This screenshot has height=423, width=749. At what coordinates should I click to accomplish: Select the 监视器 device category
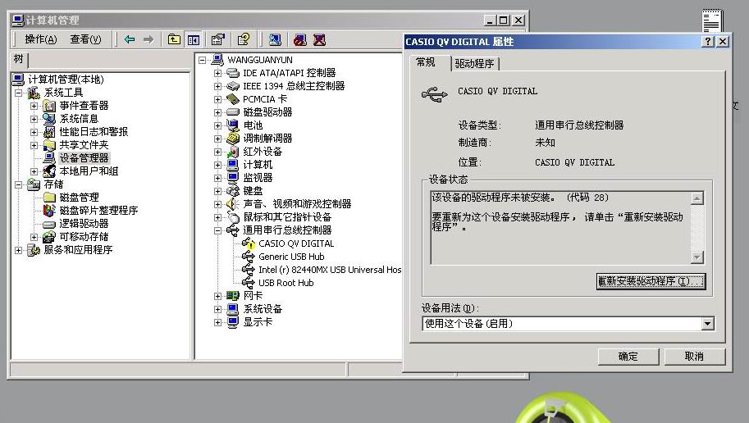(258, 178)
